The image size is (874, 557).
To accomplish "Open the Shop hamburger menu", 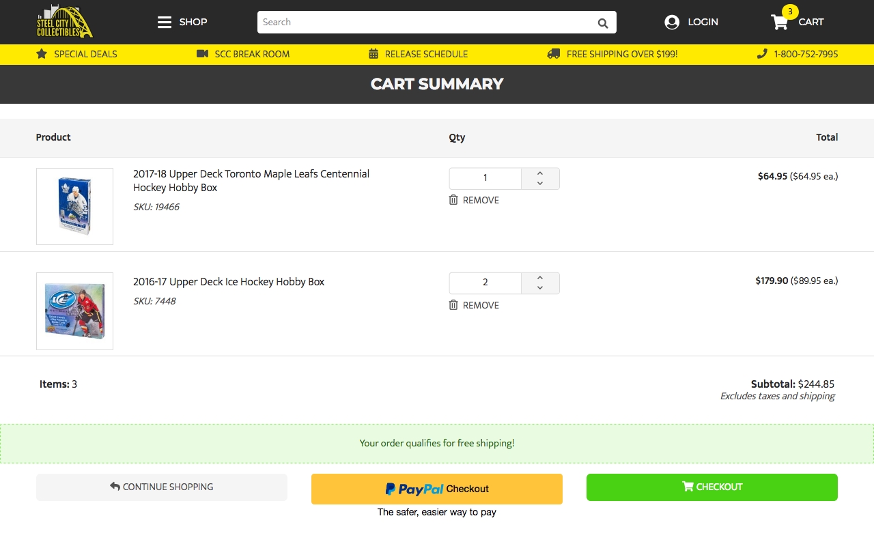I will pos(165,22).
